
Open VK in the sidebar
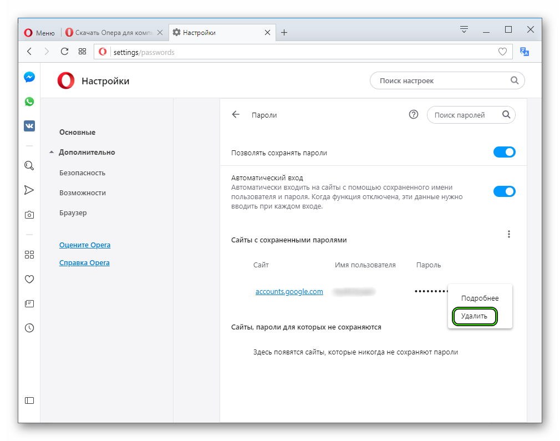coord(29,126)
